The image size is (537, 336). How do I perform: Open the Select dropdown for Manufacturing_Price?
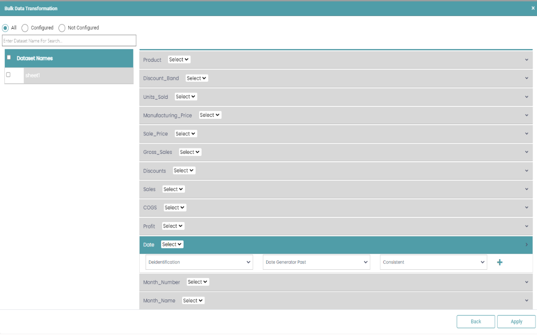[210, 115]
